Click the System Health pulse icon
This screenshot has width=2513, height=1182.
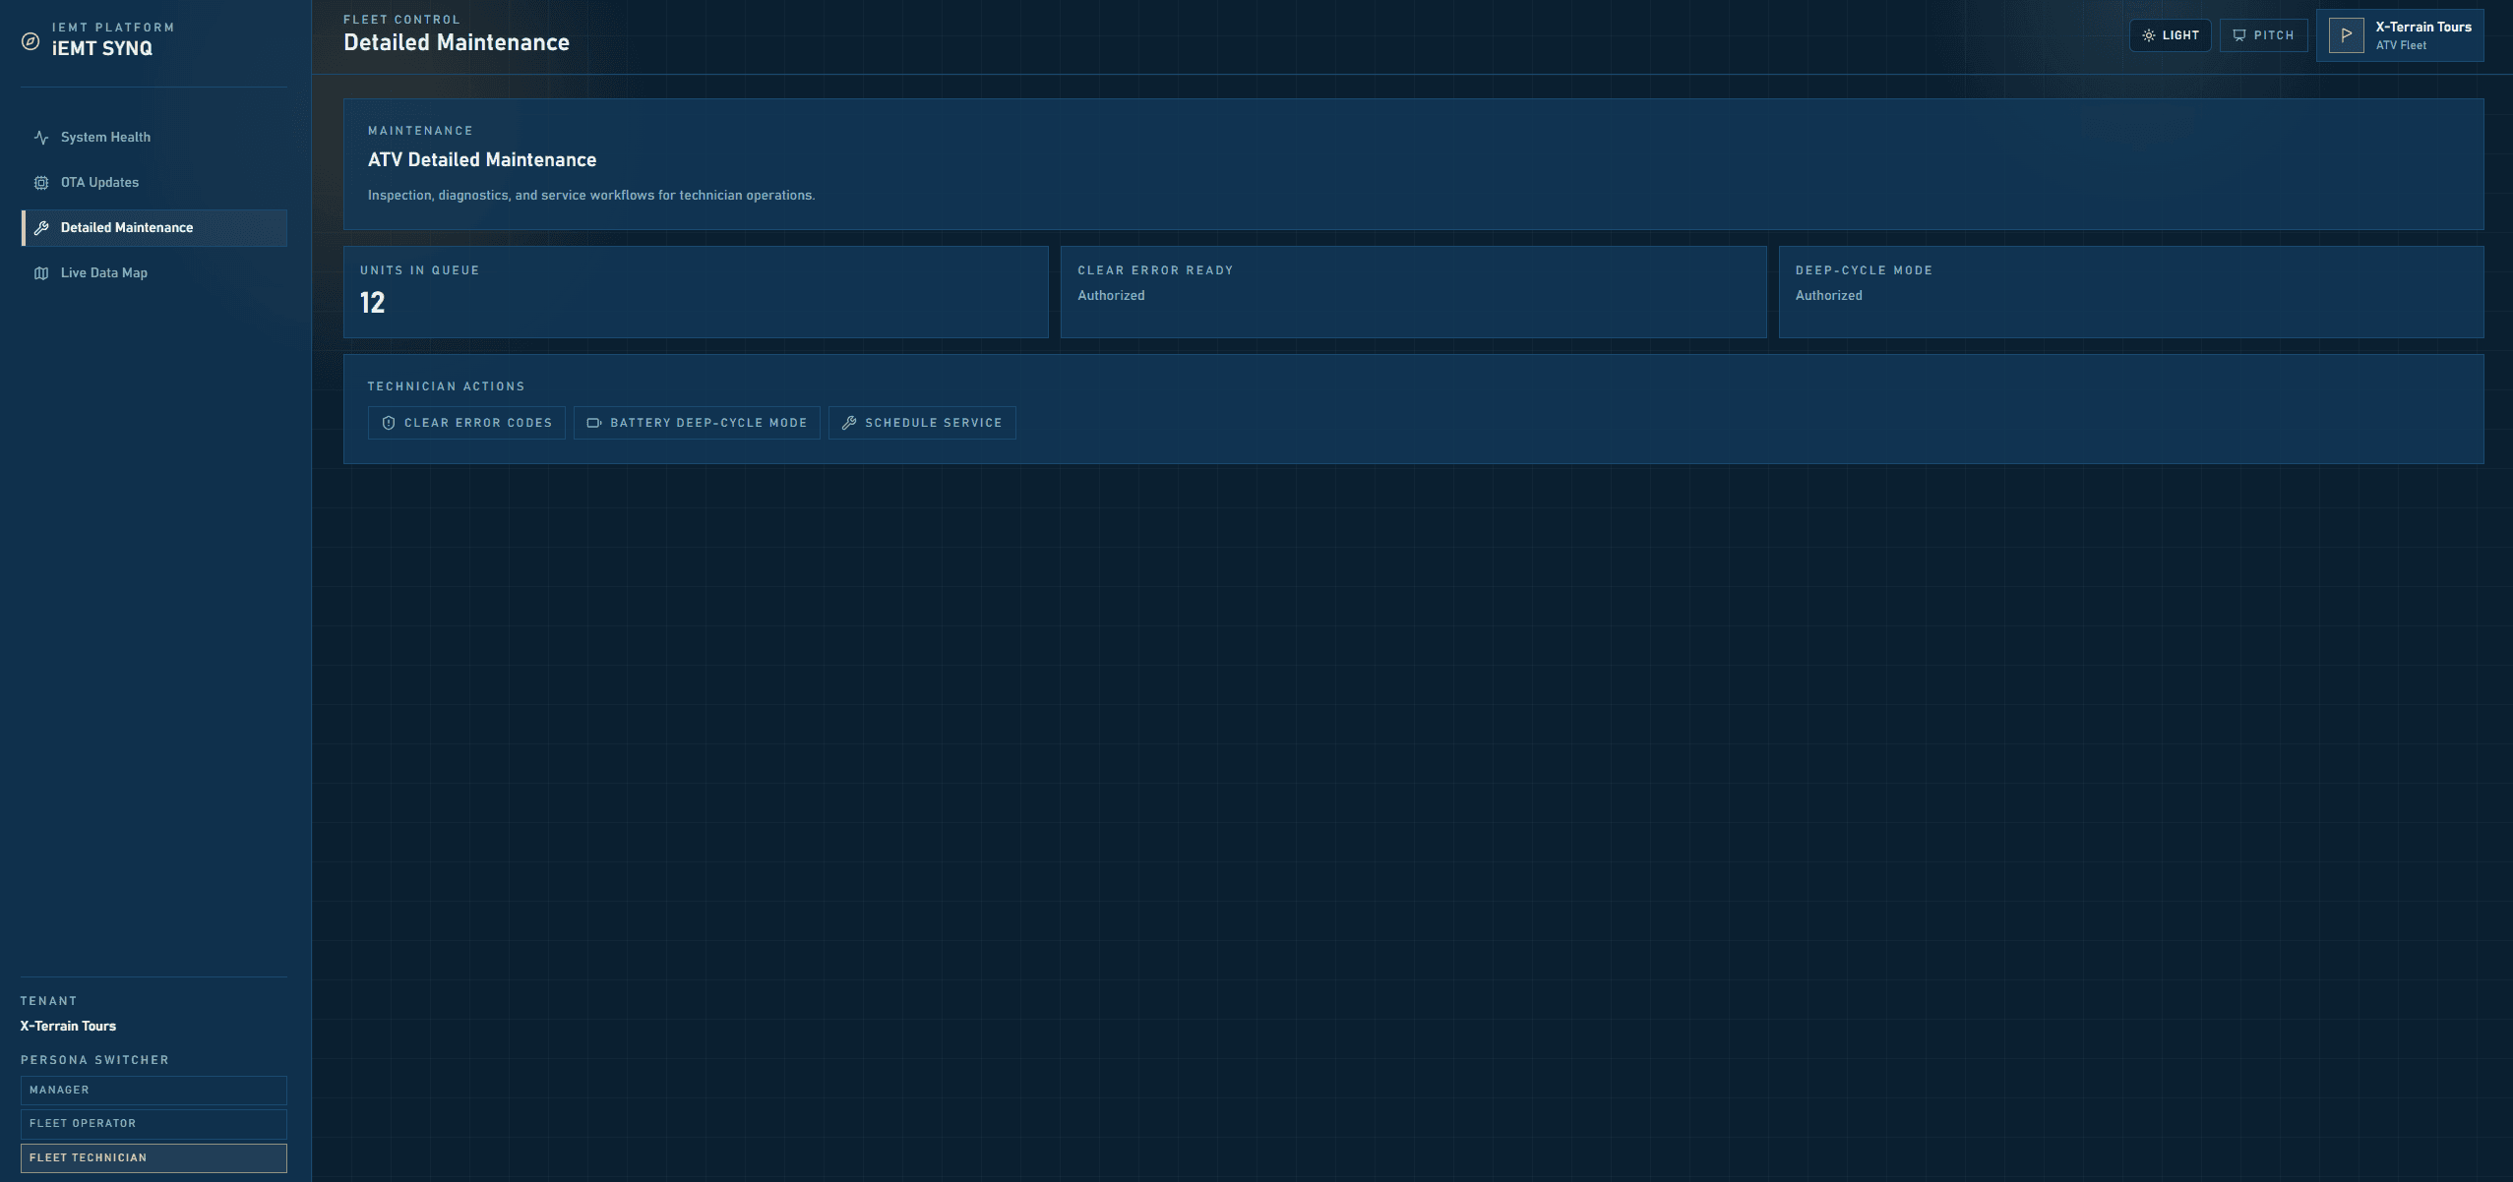pyautogui.click(x=41, y=138)
